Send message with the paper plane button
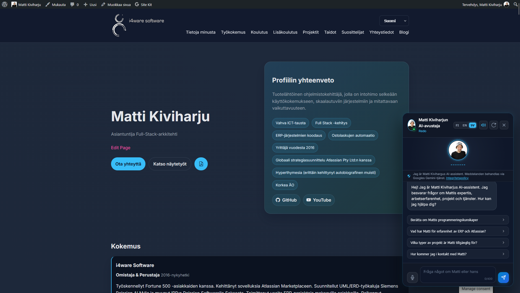The width and height of the screenshot is (520, 293). coord(503,278)
